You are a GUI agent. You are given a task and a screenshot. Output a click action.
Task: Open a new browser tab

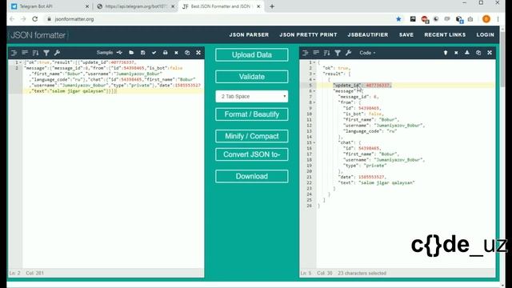pos(272,6)
